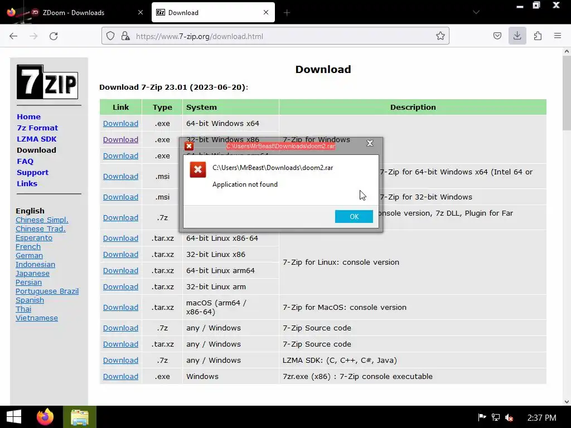
Task: Open File Explorer from the taskbar
Action: click(x=80, y=417)
